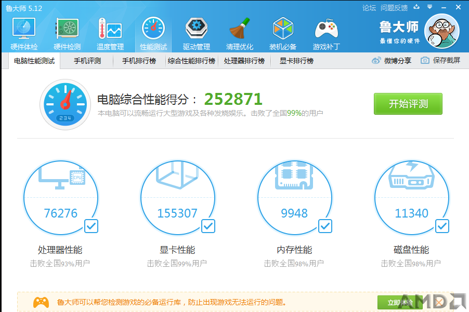The image size is (469, 312).
Task: Switch to 综合性能排行榜 tab
Action: coord(191,61)
